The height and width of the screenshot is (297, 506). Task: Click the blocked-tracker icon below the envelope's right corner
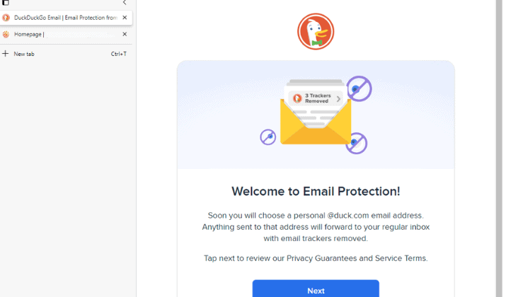point(356,143)
